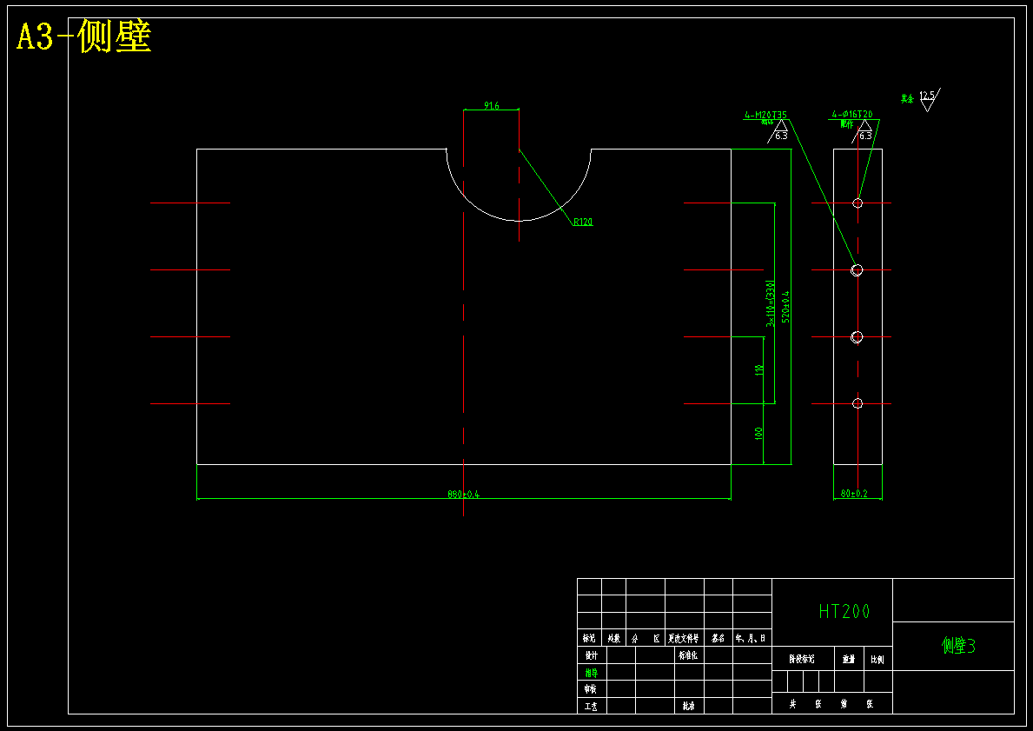Image resolution: width=1033 pixels, height=731 pixels.
Task: Click the "年、月、日" title block cell
Action: pyautogui.click(x=752, y=639)
